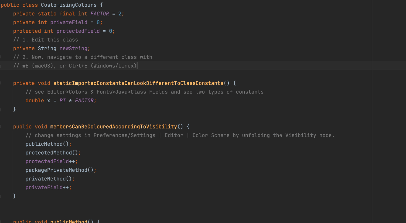Click FACTOR in the double x expression
Screen dimensions: 406x223
point(84,101)
